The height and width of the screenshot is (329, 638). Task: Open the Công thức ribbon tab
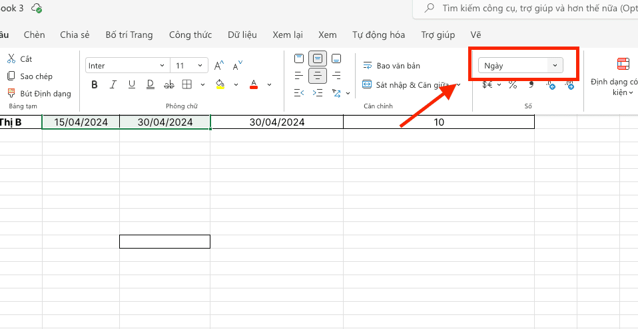pos(190,35)
